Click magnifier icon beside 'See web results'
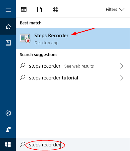This screenshot has height=151, width=130. pyautogui.click(x=22, y=66)
